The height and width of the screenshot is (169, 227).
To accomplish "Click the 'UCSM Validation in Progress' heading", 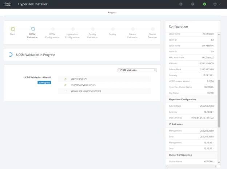I will click(36, 55).
